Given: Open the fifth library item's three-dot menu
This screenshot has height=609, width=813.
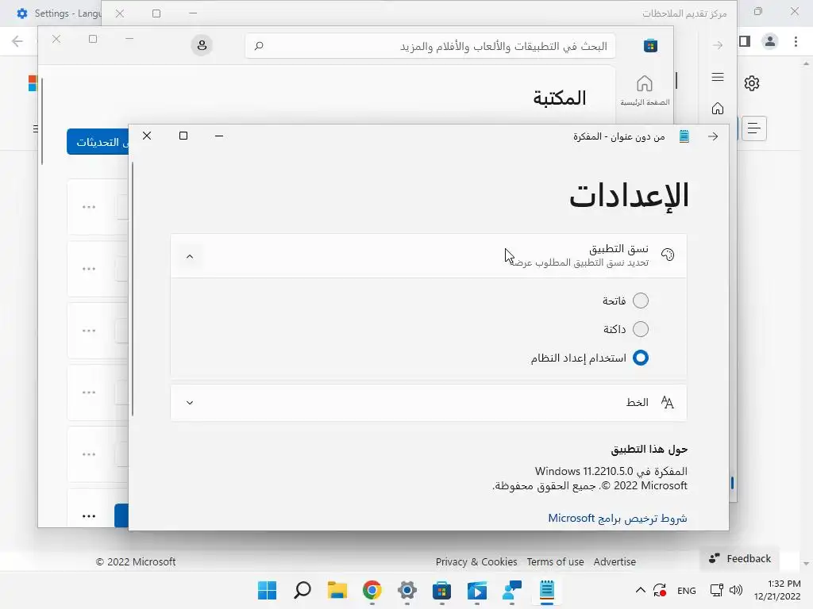Looking at the screenshot, I should pyautogui.click(x=89, y=454).
